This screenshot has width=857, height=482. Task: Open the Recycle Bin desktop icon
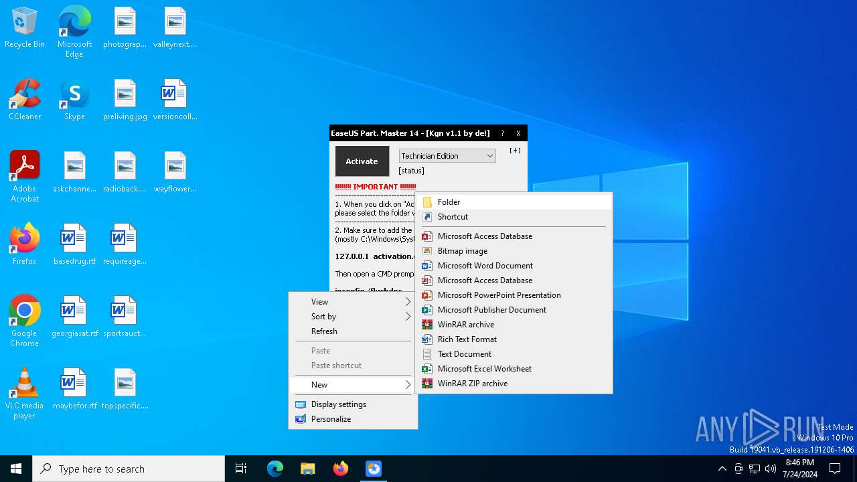pos(25,28)
